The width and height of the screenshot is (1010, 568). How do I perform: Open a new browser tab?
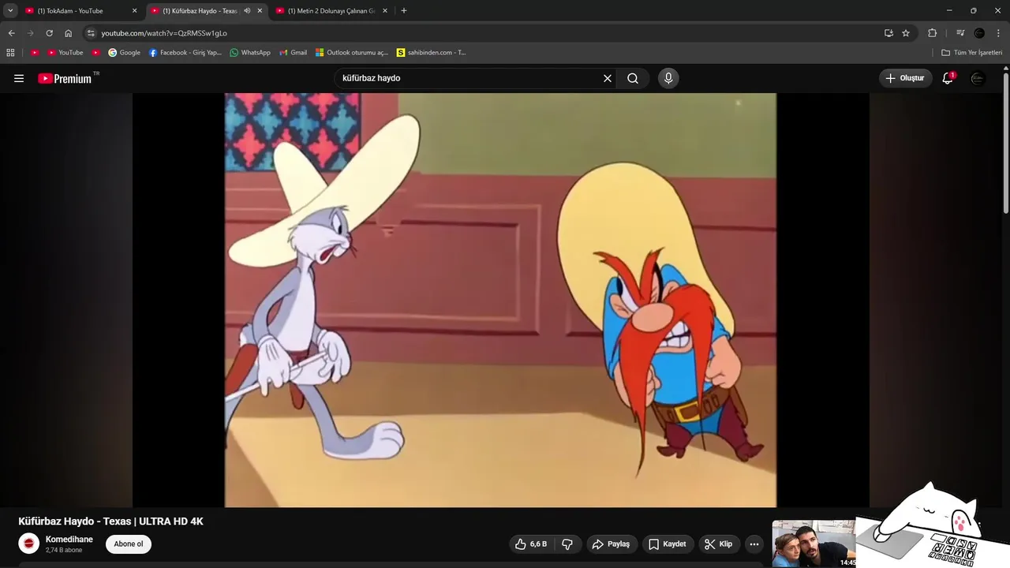click(404, 11)
